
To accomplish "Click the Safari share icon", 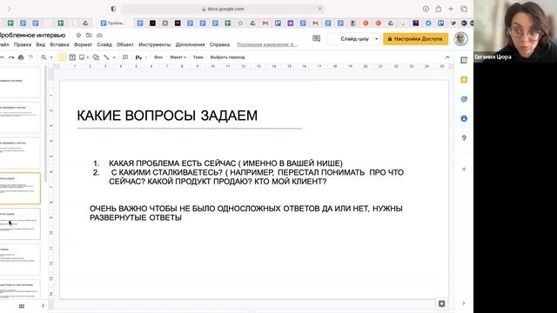I will point(439,9).
